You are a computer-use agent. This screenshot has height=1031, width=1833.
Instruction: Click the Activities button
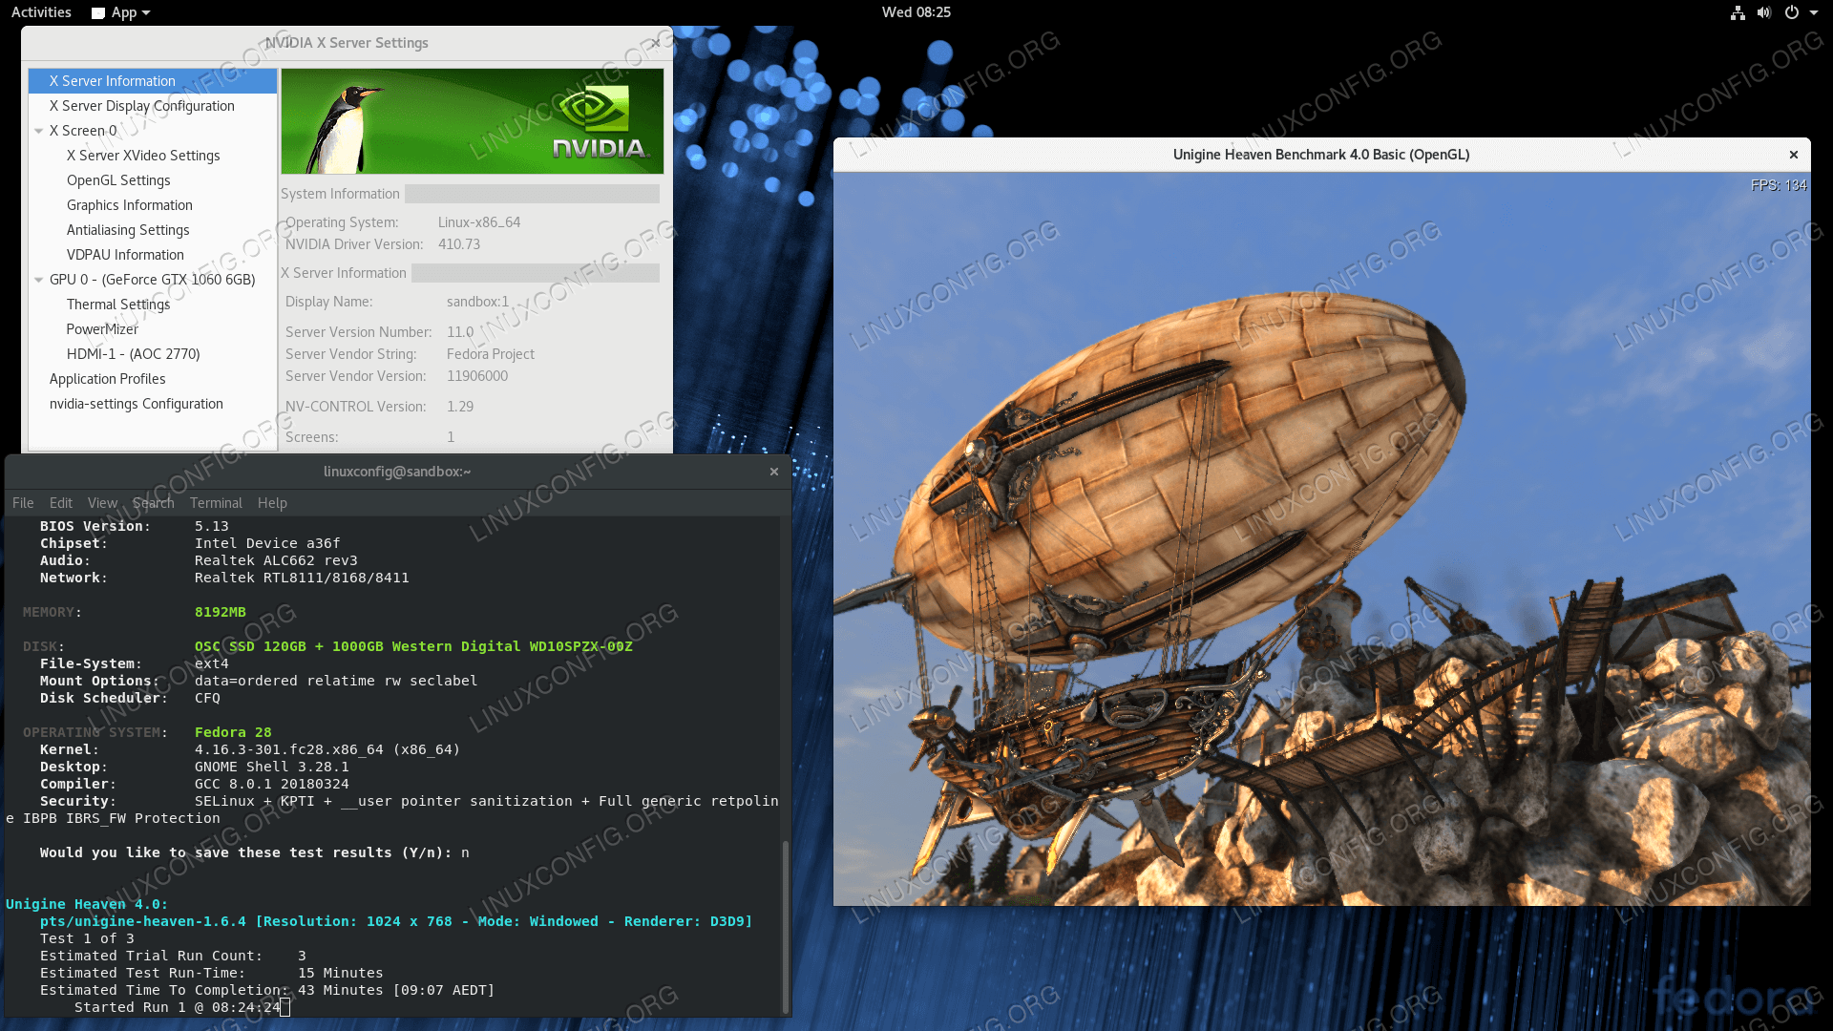click(x=41, y=12)
